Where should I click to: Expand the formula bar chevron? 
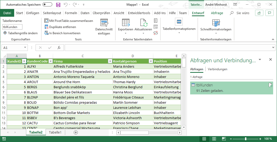pyautogui.click(x=273, y=47)
